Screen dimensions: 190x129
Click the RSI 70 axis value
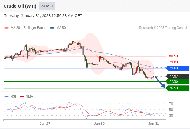pyautogui.click(x=171, y=104)
